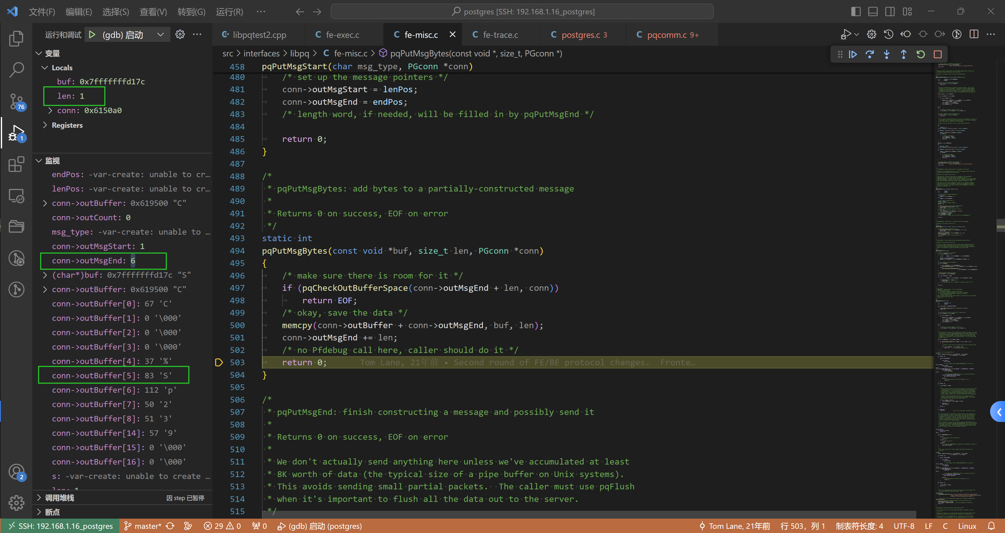The height and width of the screenshot is (533, 1005).
Task: Open the Search view in activity bar
Action: point(16,70)
